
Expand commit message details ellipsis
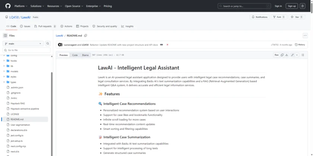coord(161,45)
